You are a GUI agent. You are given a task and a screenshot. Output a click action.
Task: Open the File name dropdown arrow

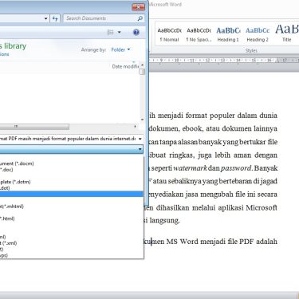click(x=140, y=139)
